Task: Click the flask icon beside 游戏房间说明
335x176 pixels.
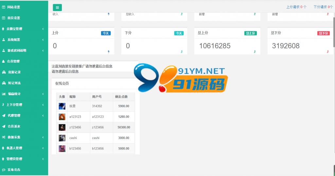Action: 4,51
